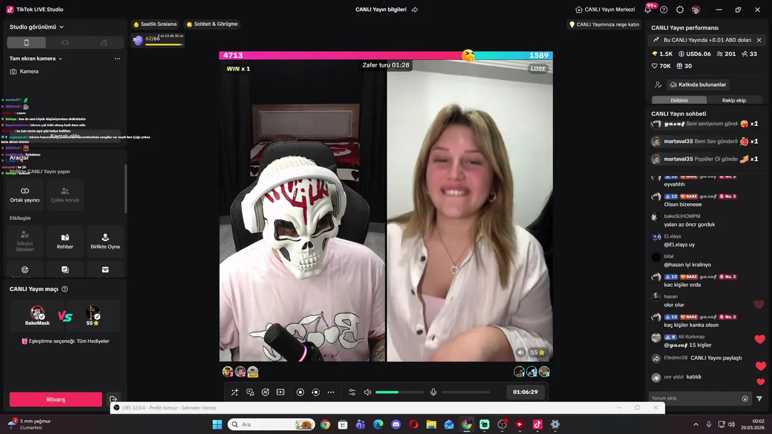Open TikTok LIVE Studio taskbar icon

(x=537, y=424)
